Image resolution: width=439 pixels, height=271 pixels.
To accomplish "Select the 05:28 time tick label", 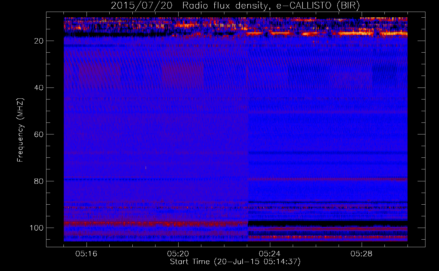I will pos(361,254).
